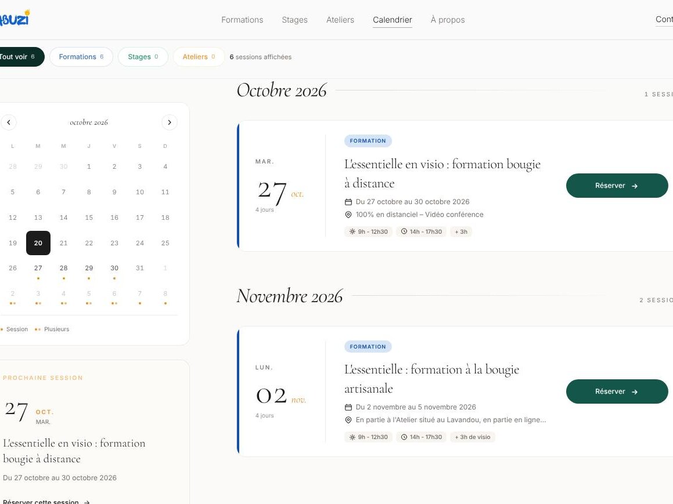Viewport: 673px width, 504px height.
Task: Click PROCHAINE SESSION heading
Action: pyautogui.click(x=43, y=378)
